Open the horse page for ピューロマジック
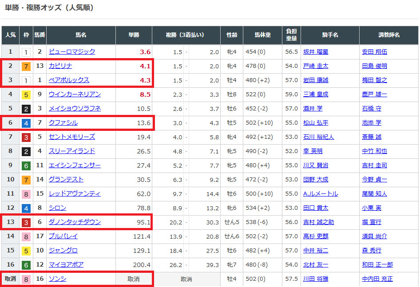The width and height of the screenshot is (420, 287). [x=72, y=52]
